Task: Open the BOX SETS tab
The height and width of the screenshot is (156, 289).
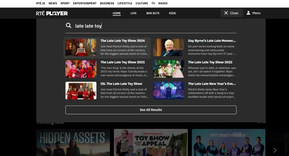Action: tap(153, 13)
